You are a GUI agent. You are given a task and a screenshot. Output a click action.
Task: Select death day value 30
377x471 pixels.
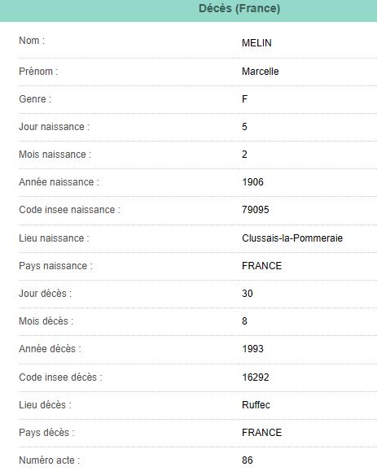tap(247, 294)
